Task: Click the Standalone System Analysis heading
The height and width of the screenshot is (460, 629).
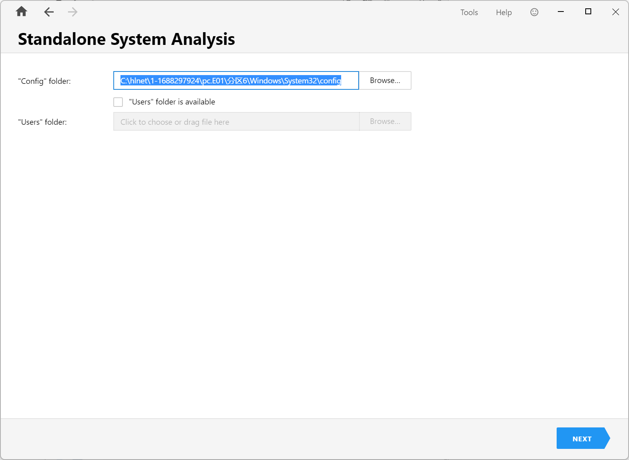Action: (126, 39)
